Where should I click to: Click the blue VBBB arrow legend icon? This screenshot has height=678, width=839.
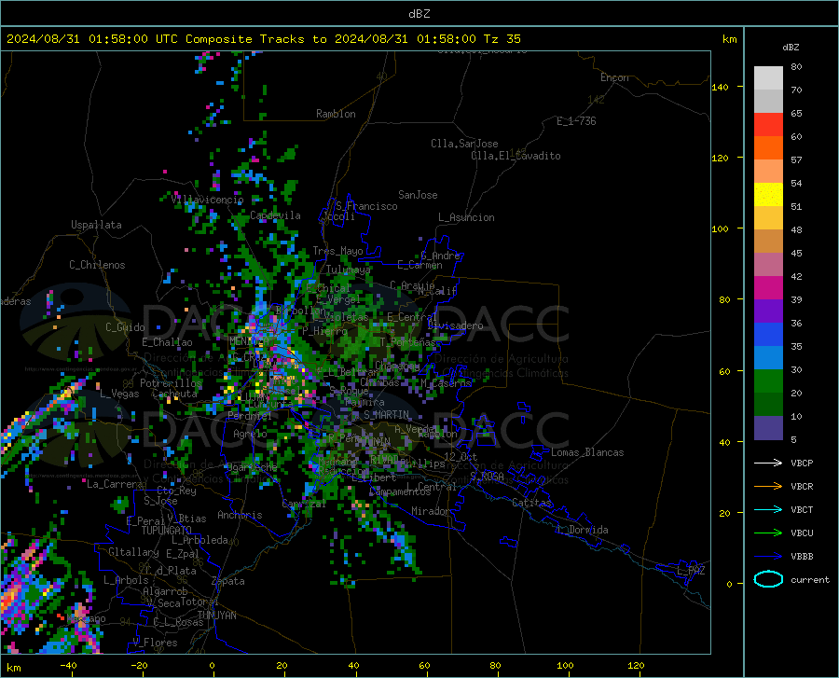tap(768, 557)
